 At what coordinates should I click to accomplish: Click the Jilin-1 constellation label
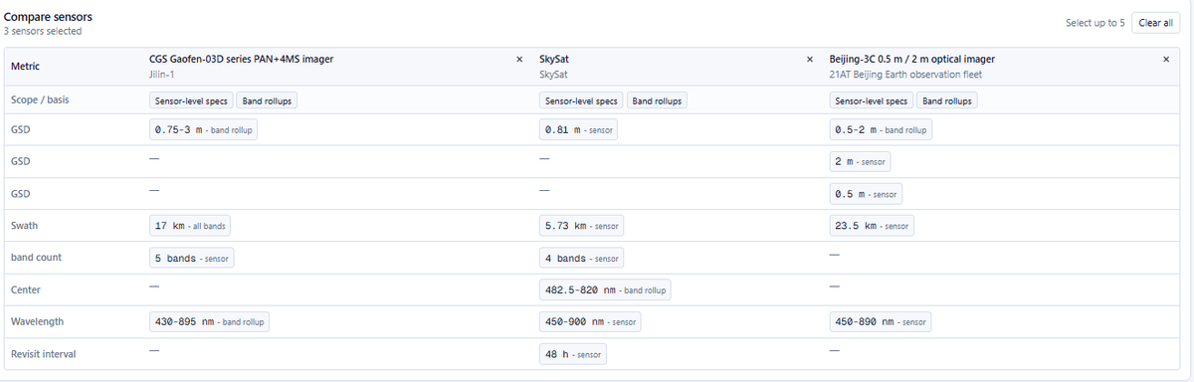tap(161, 74)
